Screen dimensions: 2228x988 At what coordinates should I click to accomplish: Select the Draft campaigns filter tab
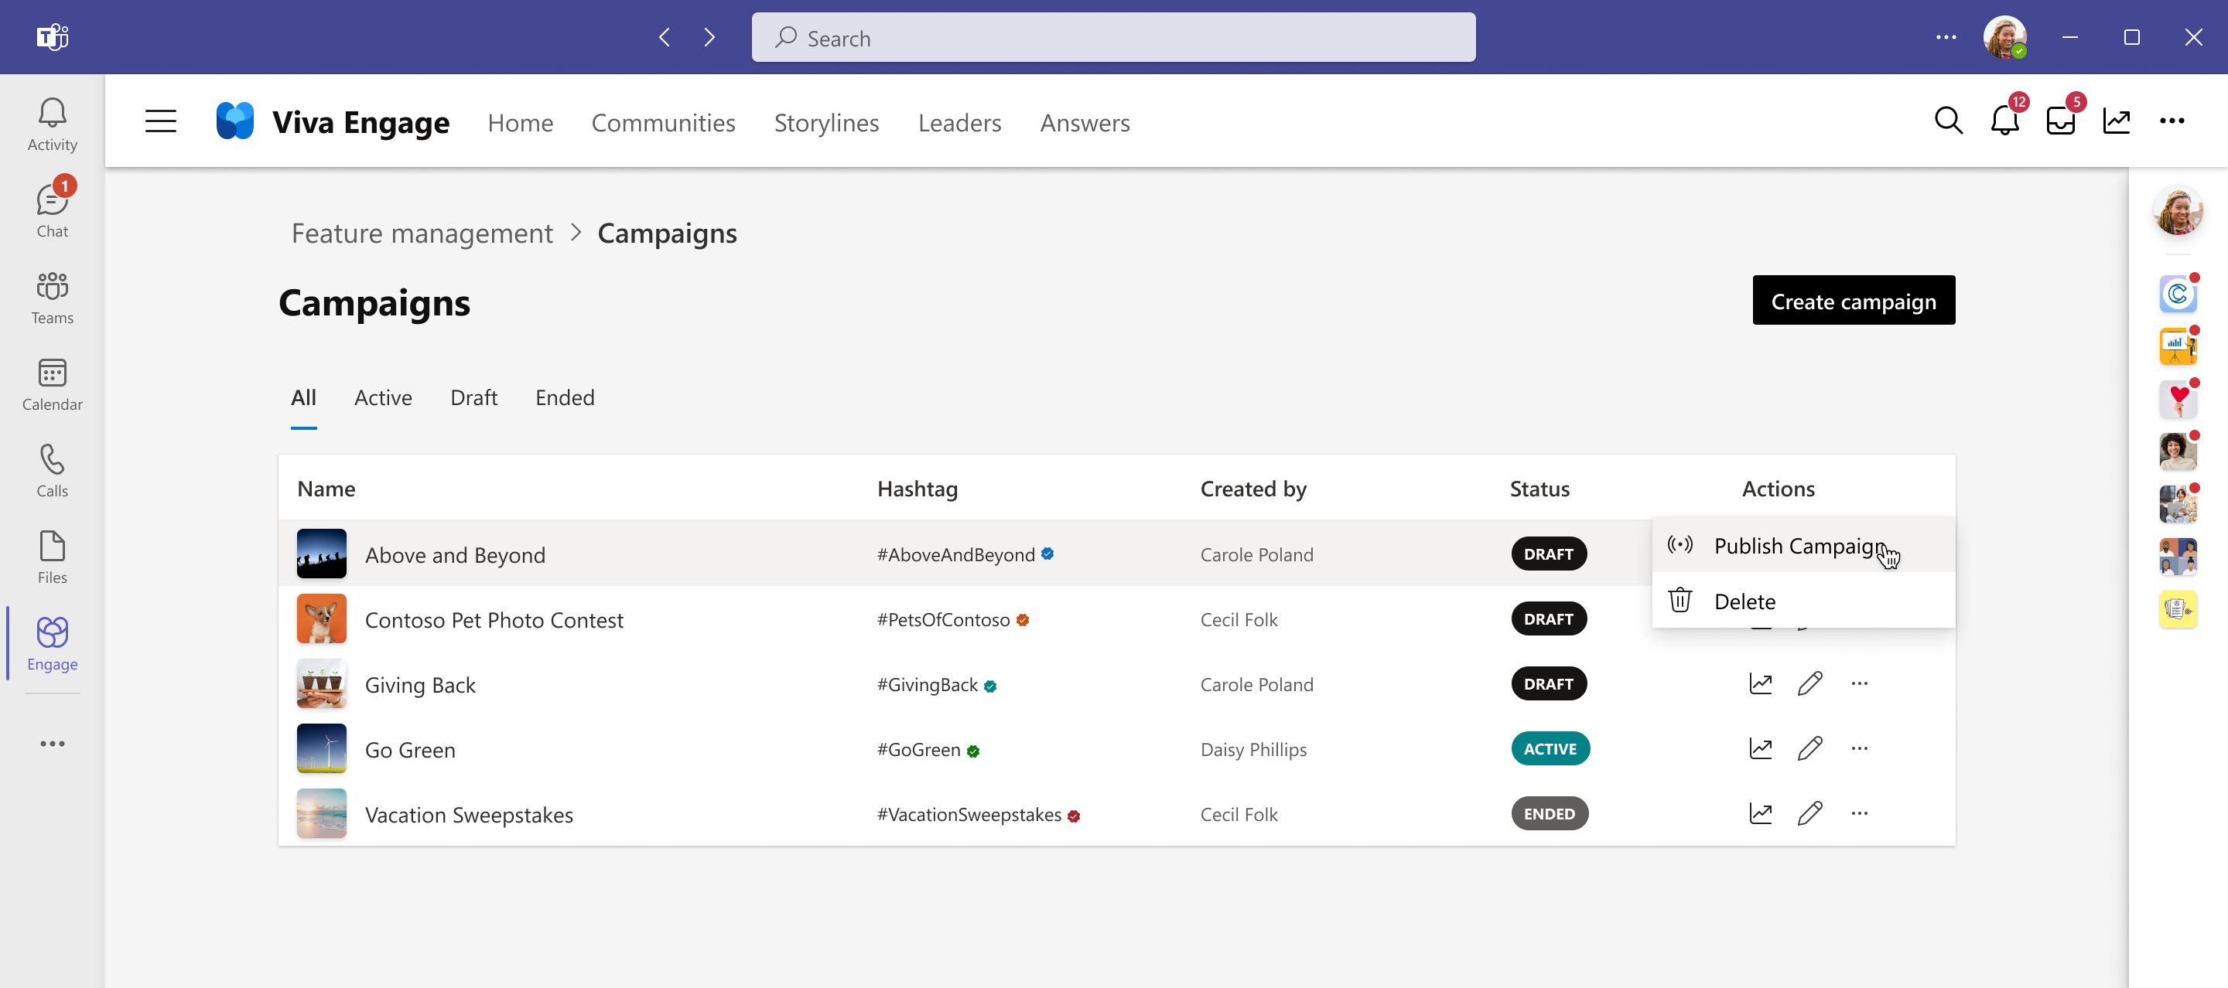(x=474, y=397)
